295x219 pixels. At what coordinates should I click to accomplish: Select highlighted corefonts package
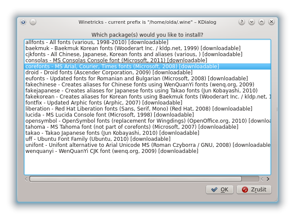tap(147, 67)
